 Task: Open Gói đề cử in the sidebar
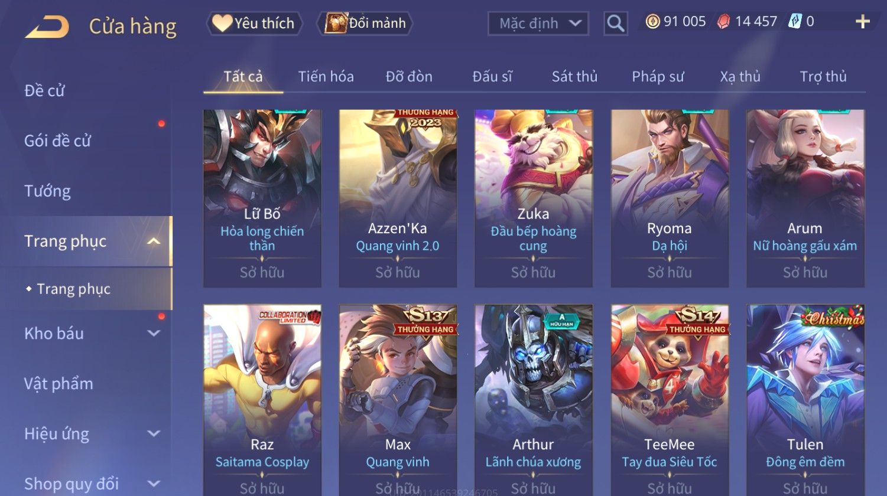coord(57,141)
